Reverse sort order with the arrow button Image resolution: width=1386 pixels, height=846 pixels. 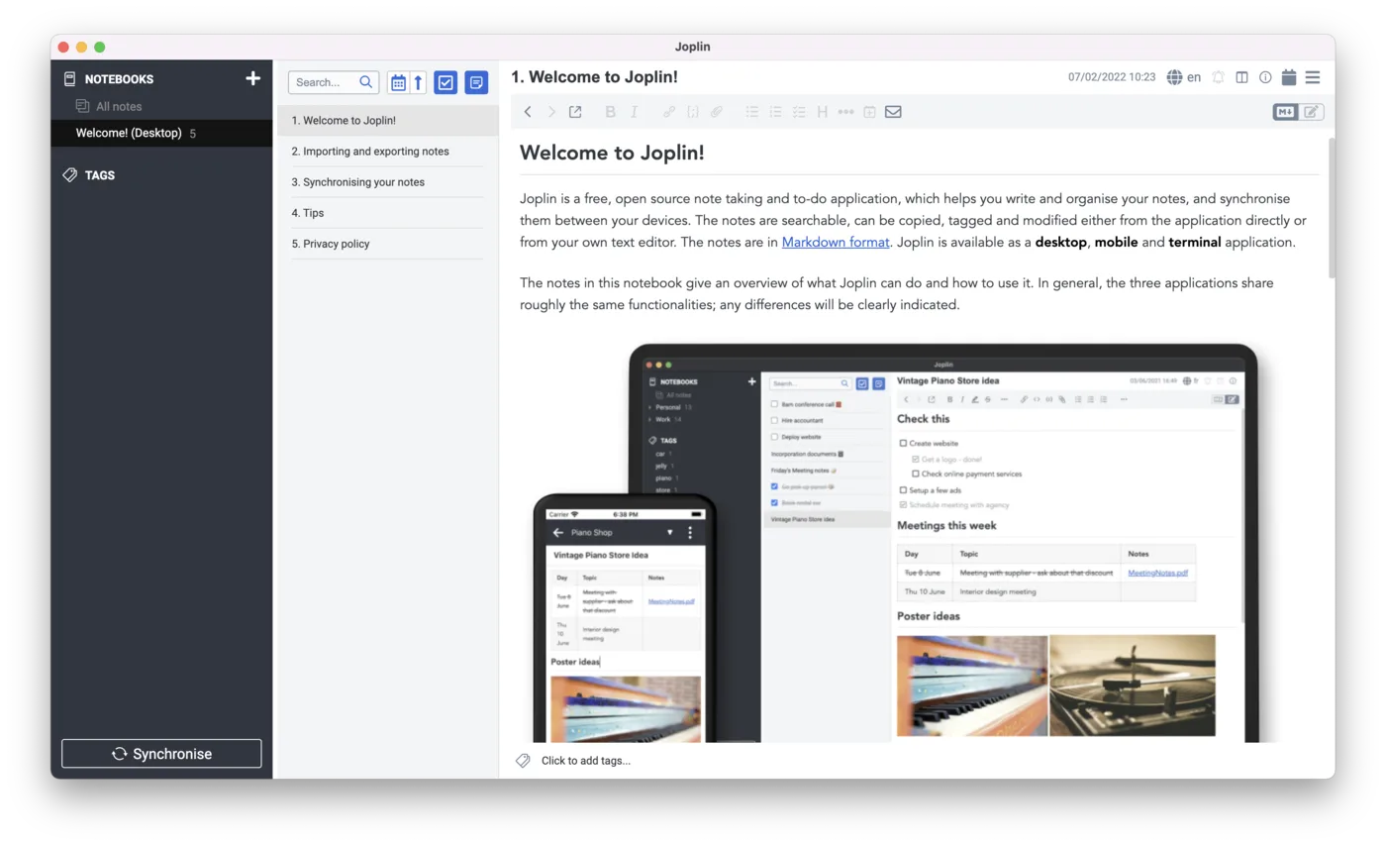pyautogui.click(x=418, y=82)
